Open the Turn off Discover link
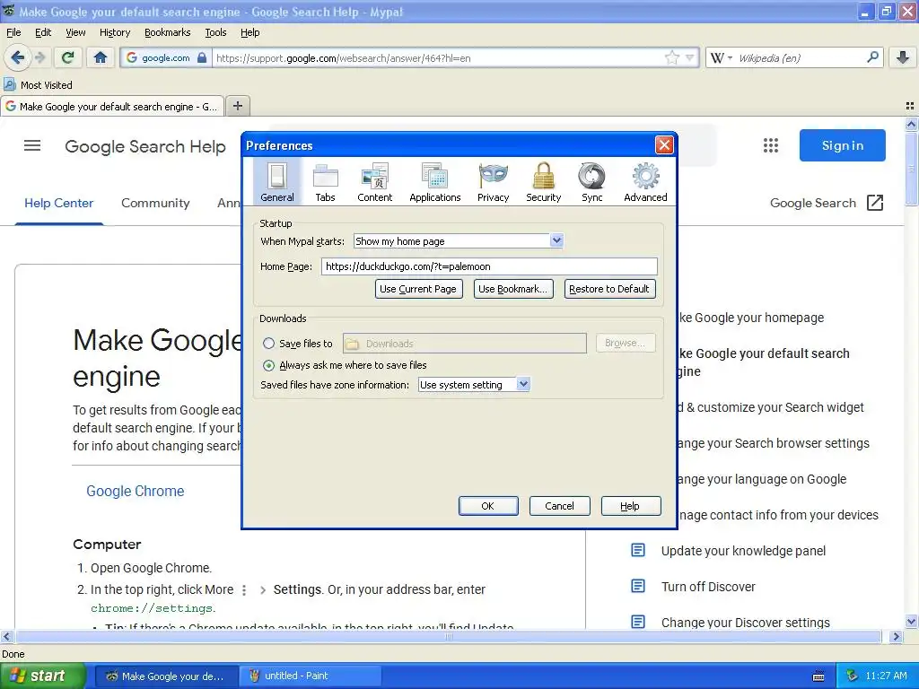 [x=708, y=587]
